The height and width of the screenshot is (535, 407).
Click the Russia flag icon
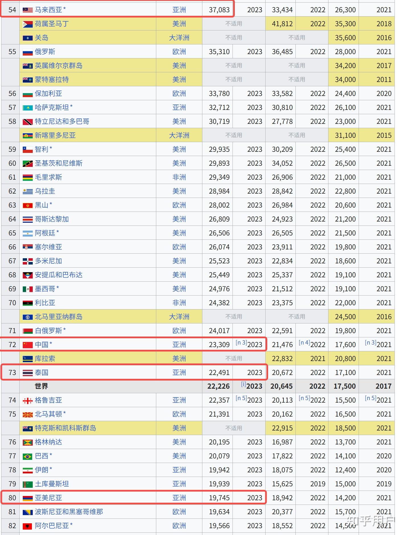pyautogui.click(x=28, y=52)
